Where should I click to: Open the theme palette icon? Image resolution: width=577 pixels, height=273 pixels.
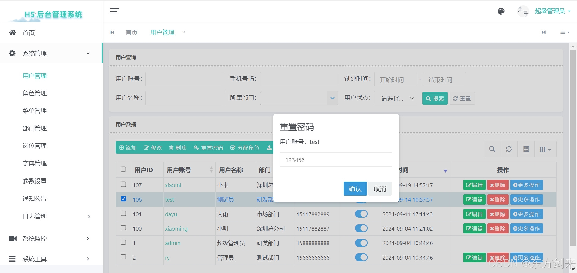501,11
